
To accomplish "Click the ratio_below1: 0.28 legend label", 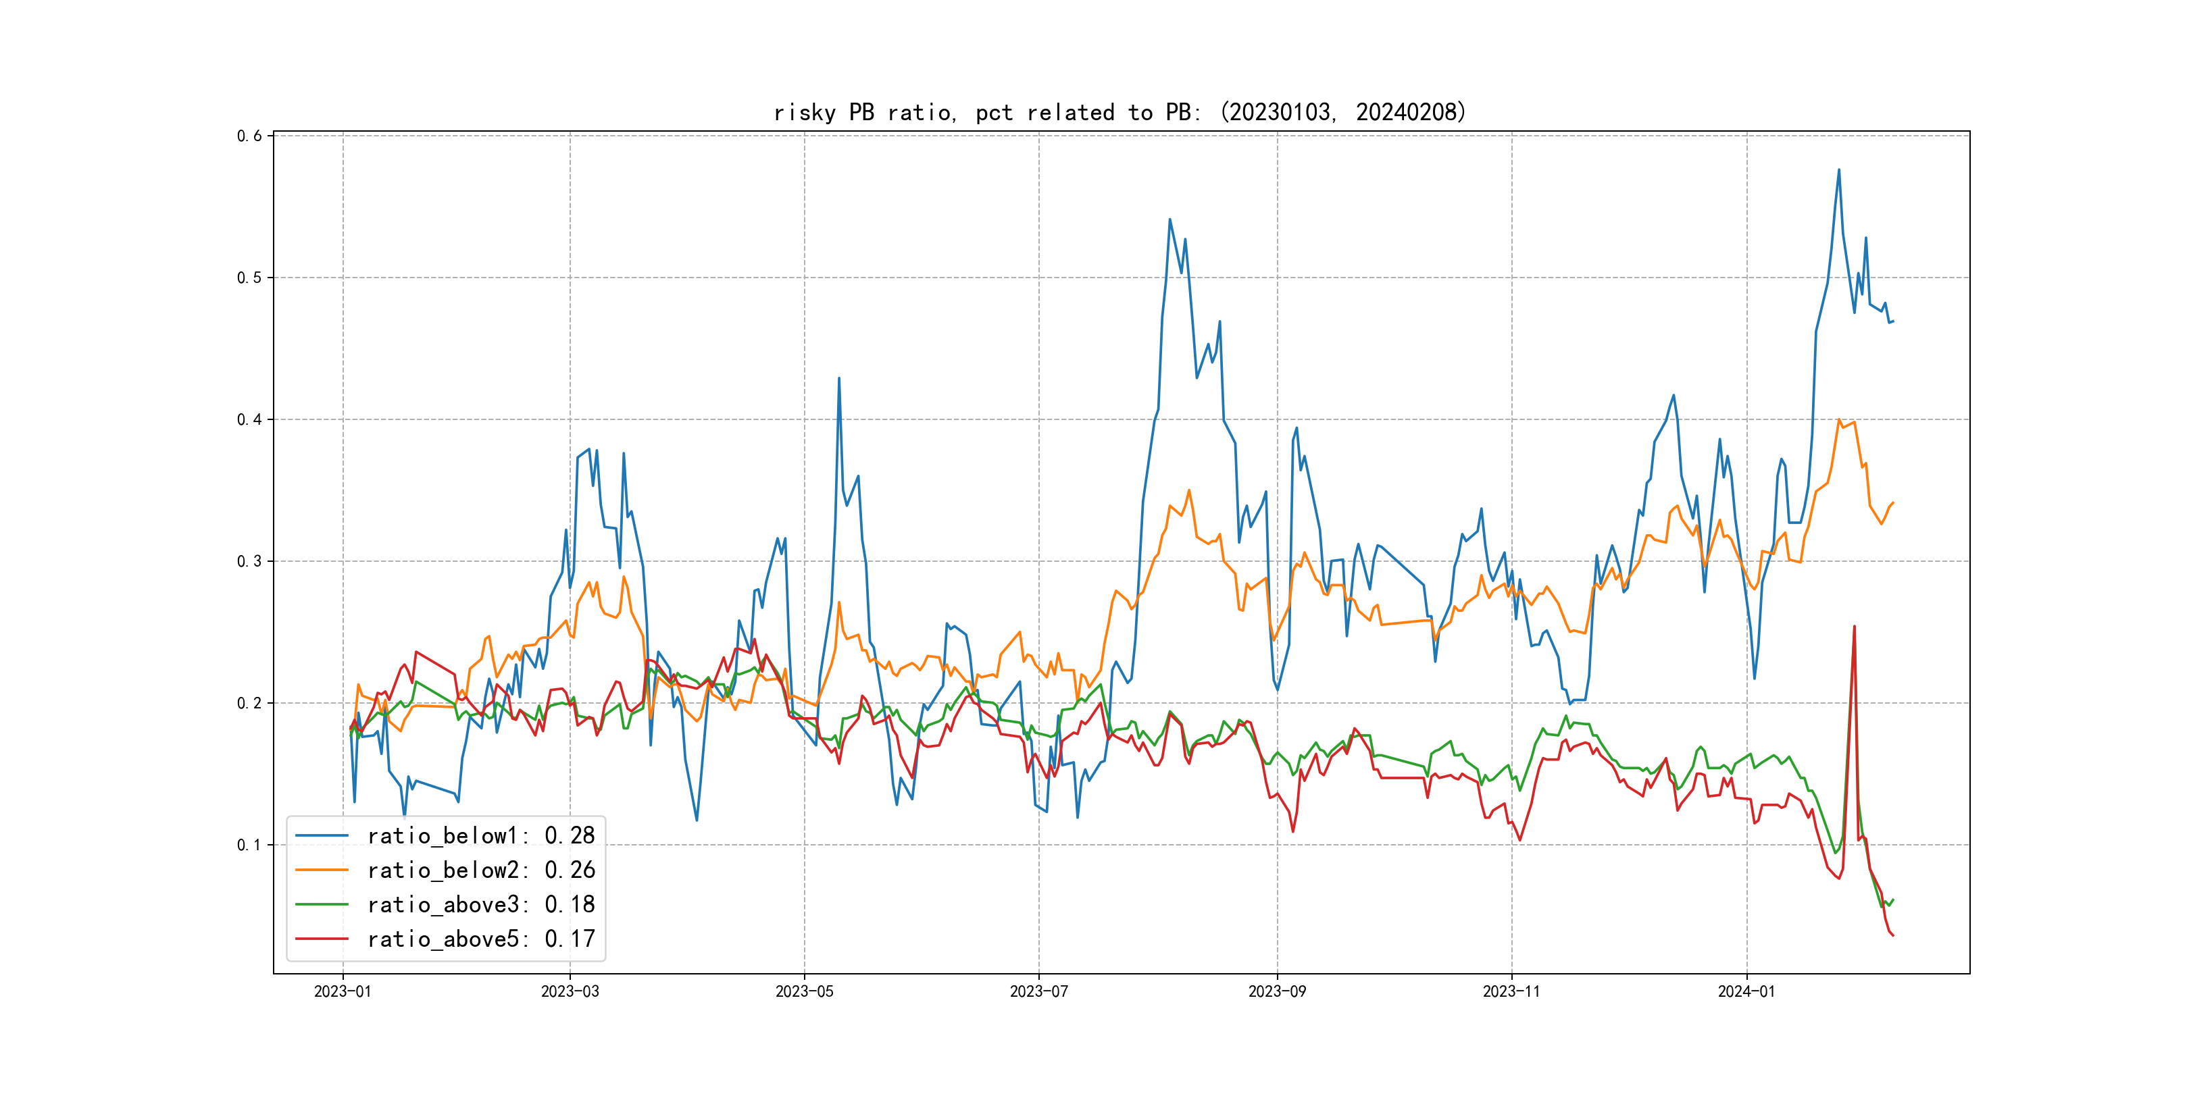I will pyautogui.click(x=481, y=836).
